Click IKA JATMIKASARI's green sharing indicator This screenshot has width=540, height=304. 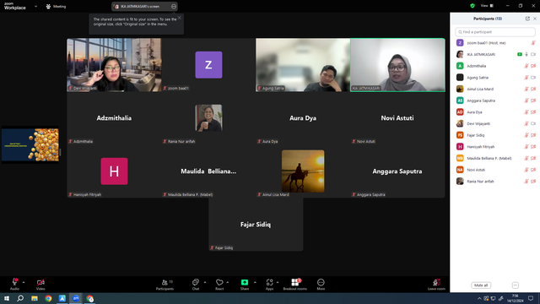pyautogui.click(x=520, y=54)
